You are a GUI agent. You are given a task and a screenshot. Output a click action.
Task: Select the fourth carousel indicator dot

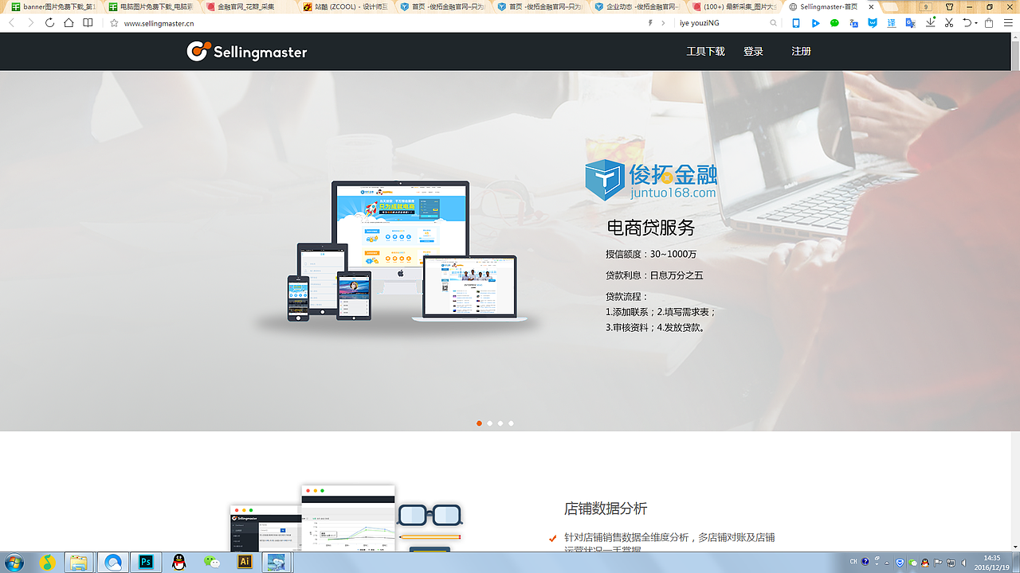click(511, 423)
